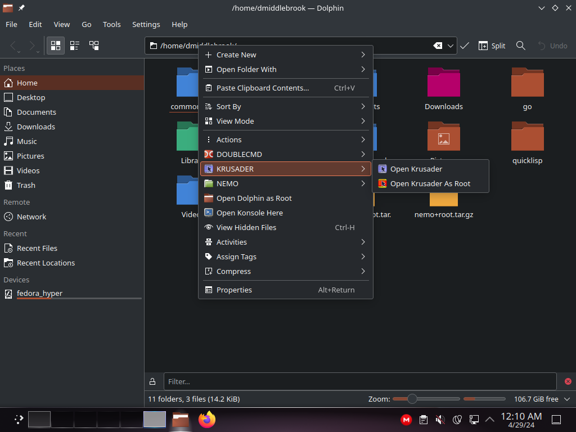Open Dolphin file manager from taskbar
The height and width of the screenshot is (432, 576).
[181, 420]
